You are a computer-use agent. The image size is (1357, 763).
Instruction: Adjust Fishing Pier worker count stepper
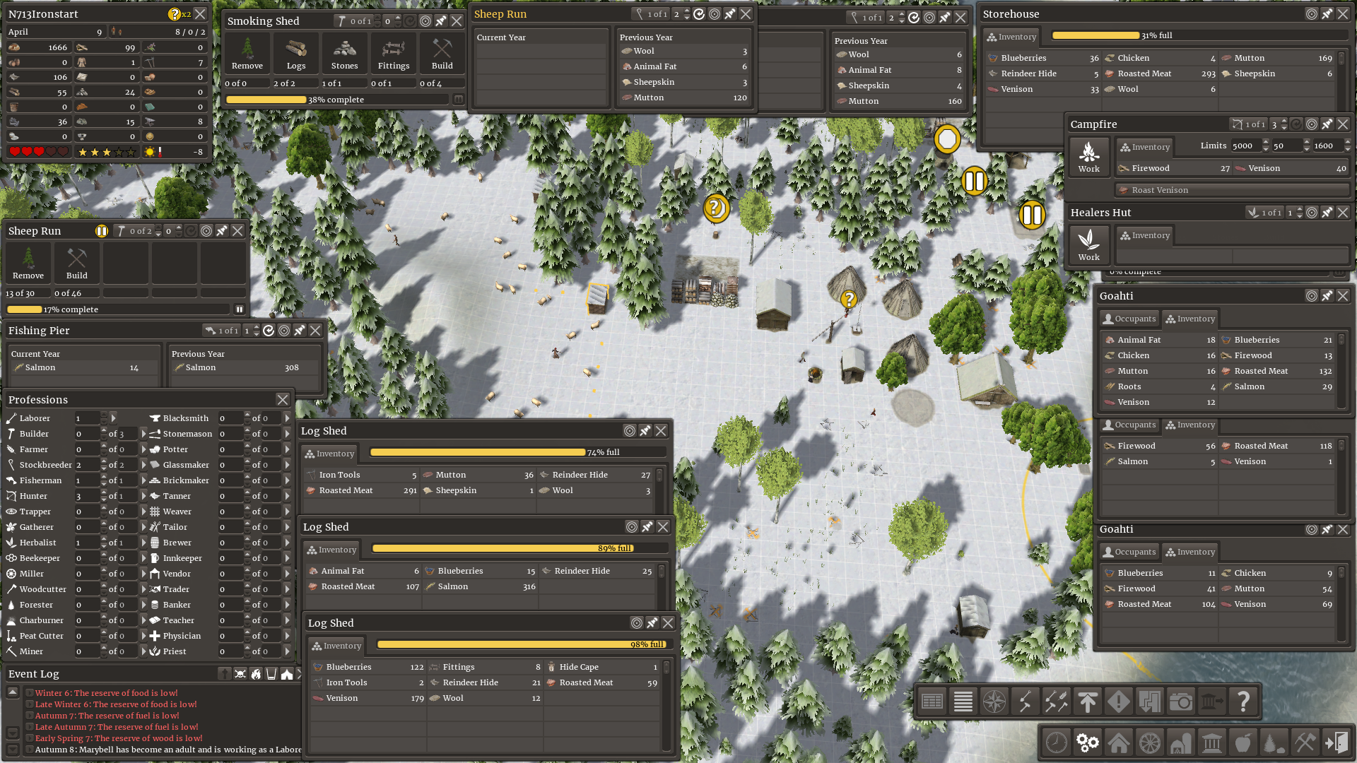[x=257, y=331]
